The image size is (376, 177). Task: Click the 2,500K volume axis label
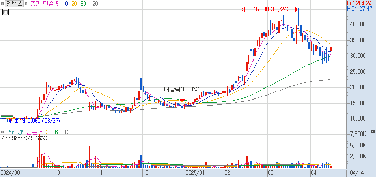tap(359, 156)
